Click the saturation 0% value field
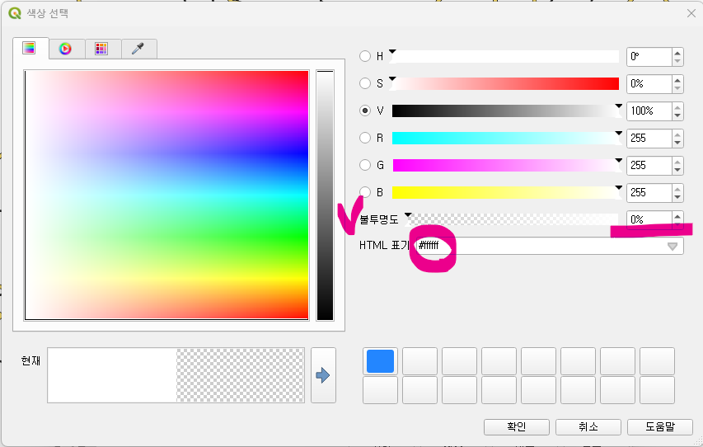Viewport: 703px width, 447px height. [649, 84]
